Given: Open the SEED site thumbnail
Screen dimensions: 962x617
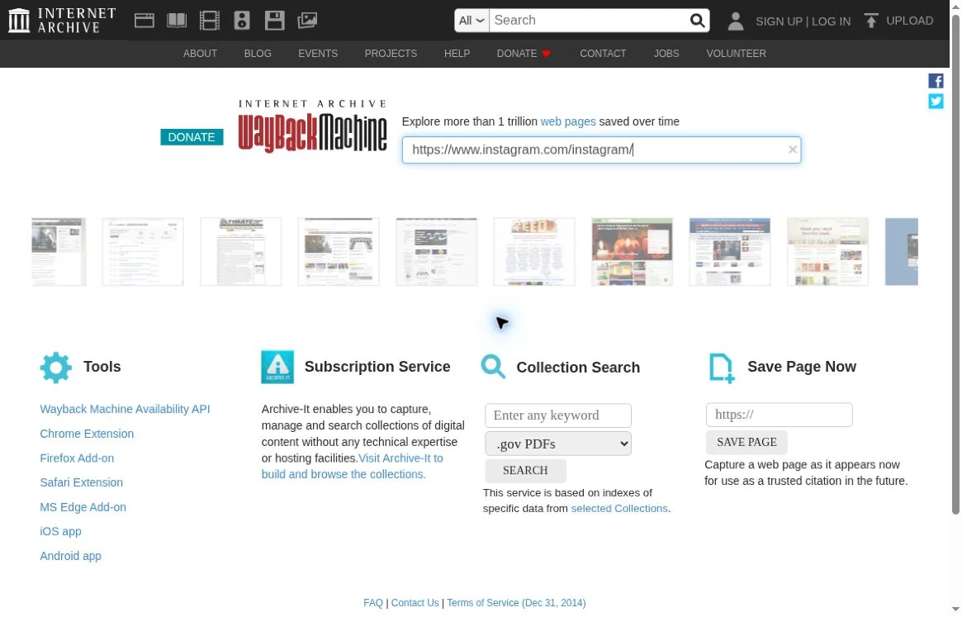Looking at the screenshot, I should coord(533,252).
